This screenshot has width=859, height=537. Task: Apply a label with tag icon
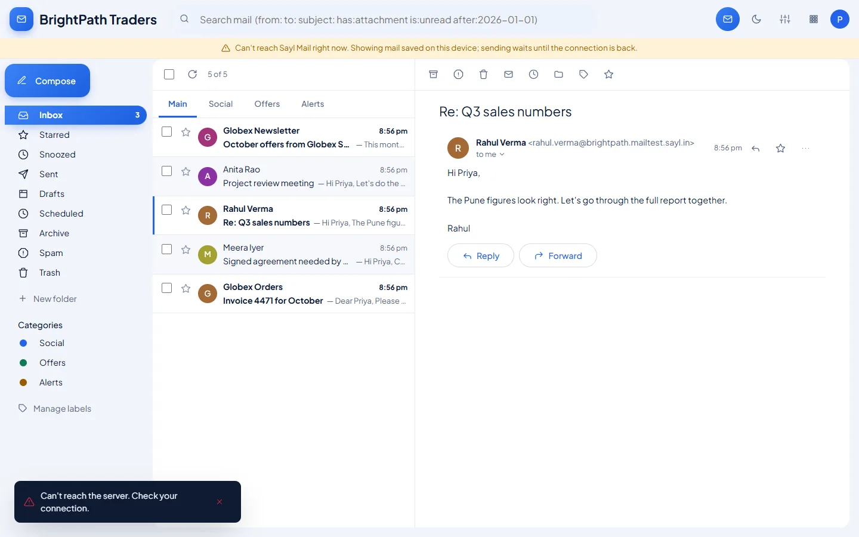(x=584, y=75)
